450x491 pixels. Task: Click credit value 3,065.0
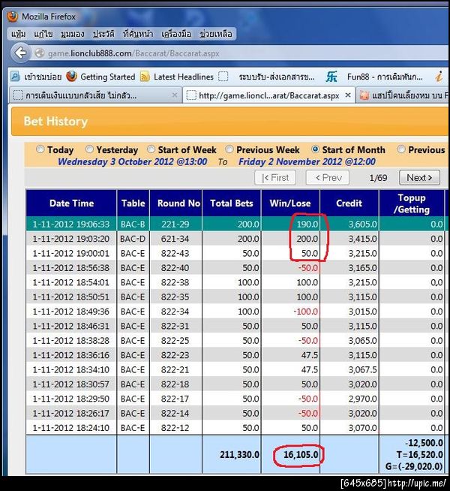(x=363, y=341)
